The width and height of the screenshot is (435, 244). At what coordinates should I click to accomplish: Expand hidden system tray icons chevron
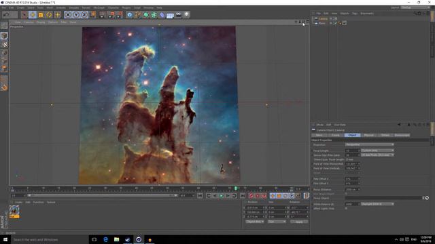pos(396,239)
